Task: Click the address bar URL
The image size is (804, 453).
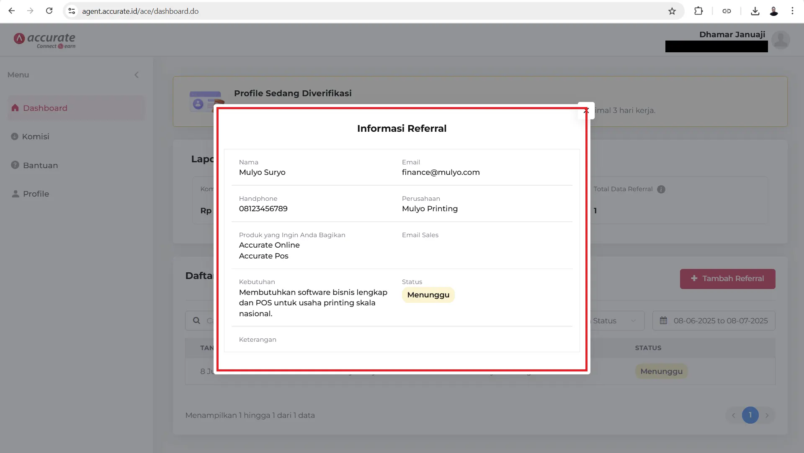Action: 140,11
